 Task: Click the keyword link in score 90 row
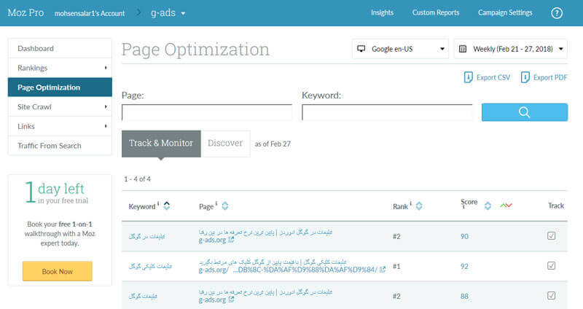[x=146, y=236]
